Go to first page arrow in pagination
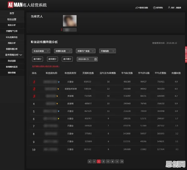Image resolution: width=187 pixels, height=170 pixels. click(90, 162)
